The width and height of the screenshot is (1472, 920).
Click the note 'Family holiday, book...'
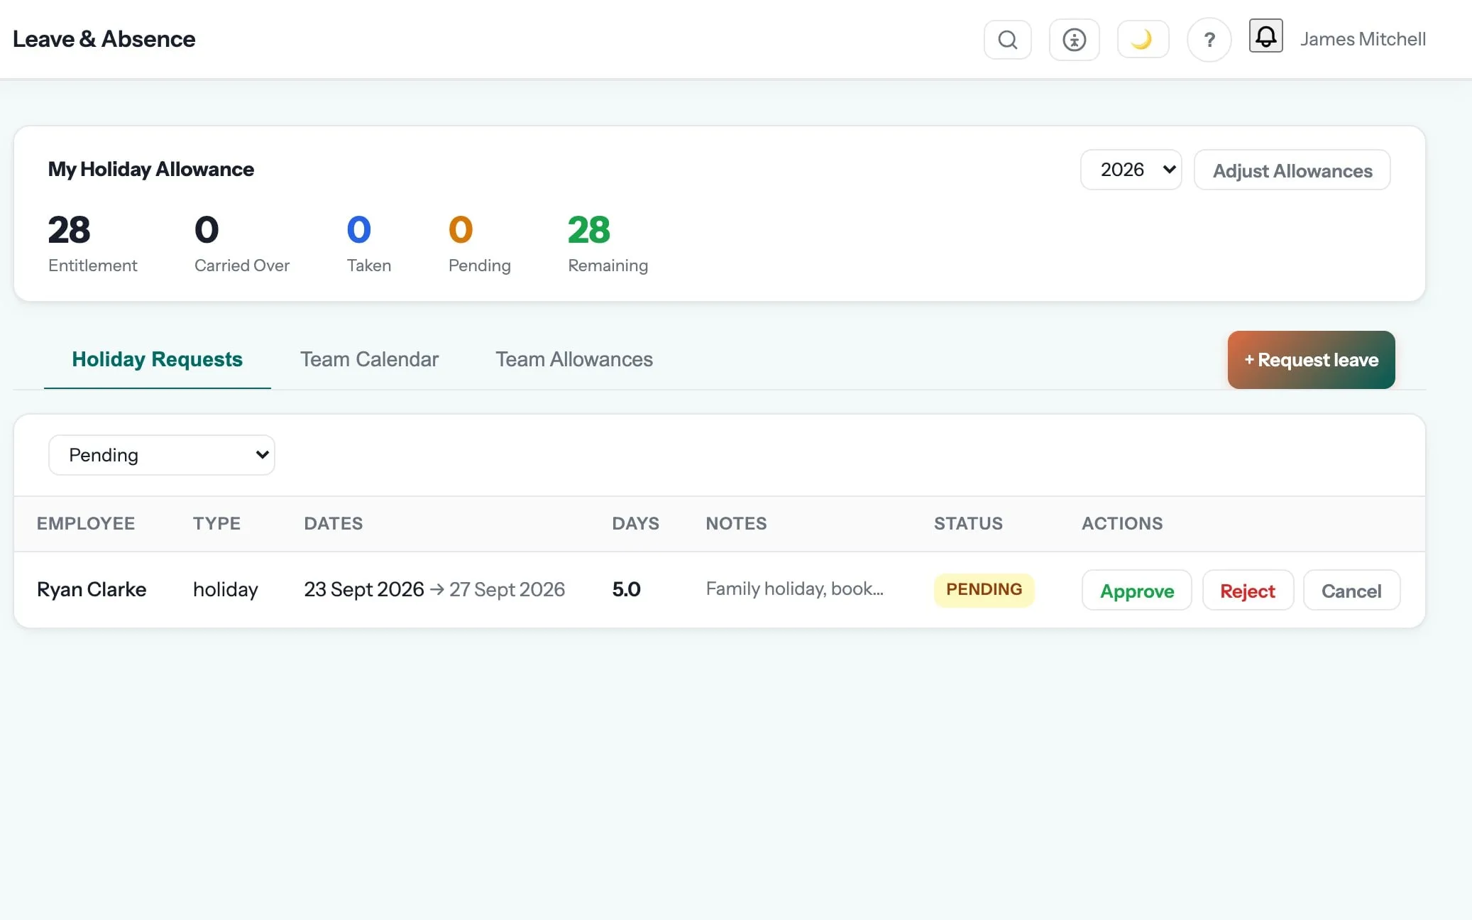794,588
